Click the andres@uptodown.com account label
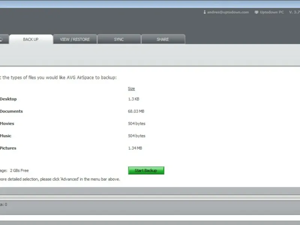This screenshot has height=225, width=300. pyautogui.click(x=228, y=12)
